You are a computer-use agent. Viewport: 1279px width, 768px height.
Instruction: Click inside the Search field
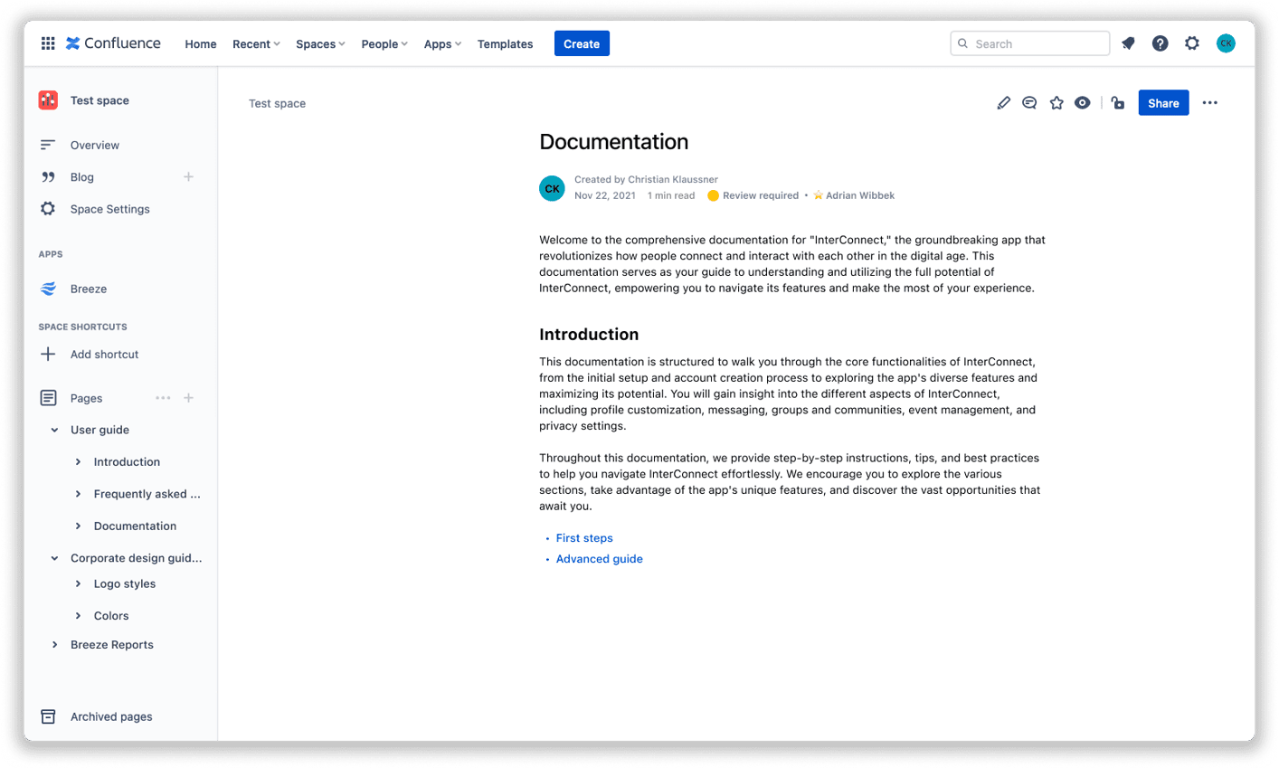(x=1029, y=43)
